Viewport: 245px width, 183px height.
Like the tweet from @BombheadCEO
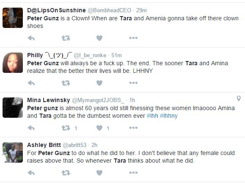point(99,38)
